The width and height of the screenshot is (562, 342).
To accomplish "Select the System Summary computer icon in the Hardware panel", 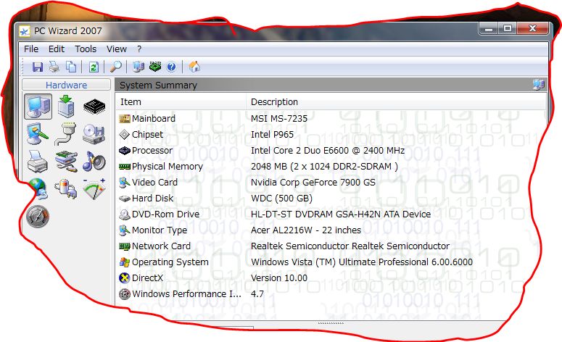I will [38, 107].
